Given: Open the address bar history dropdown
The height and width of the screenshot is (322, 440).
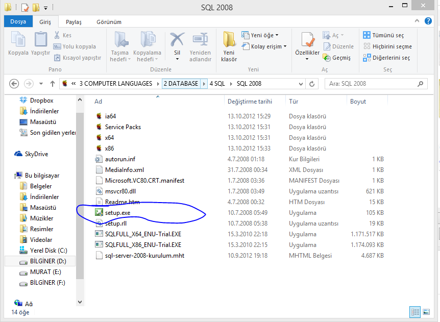Looking at the screenshot, I should [x=301, y=84].
